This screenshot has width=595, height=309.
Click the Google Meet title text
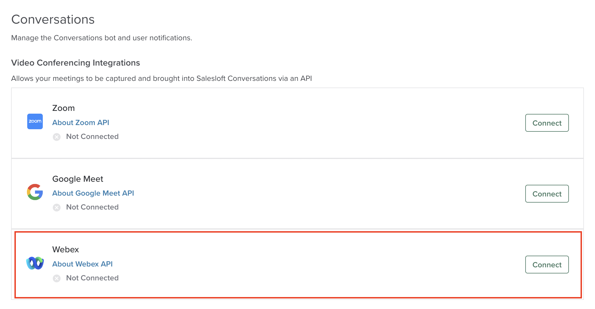pos(77,179)
